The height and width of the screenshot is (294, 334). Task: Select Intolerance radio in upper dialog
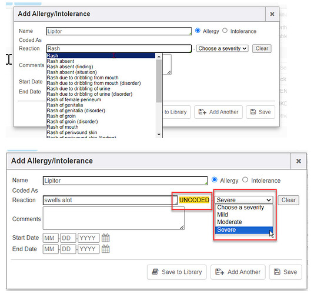[x=225, y=31]
